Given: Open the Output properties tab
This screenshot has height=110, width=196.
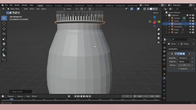Looking at the screenshot, I should click(164, 52).
